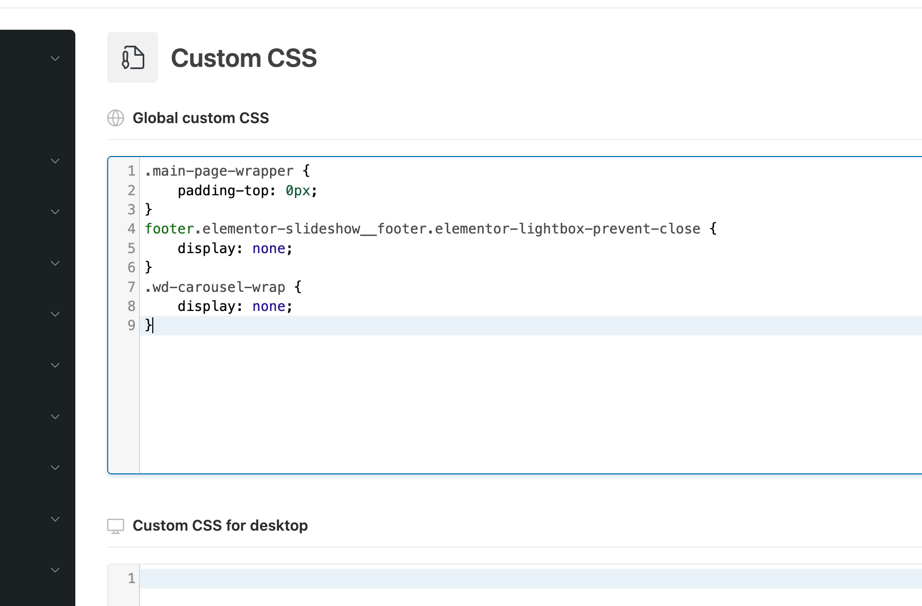Expand the bottommost sidebar chevron
The image size is (922, 606).
click(x=55, y=570)
